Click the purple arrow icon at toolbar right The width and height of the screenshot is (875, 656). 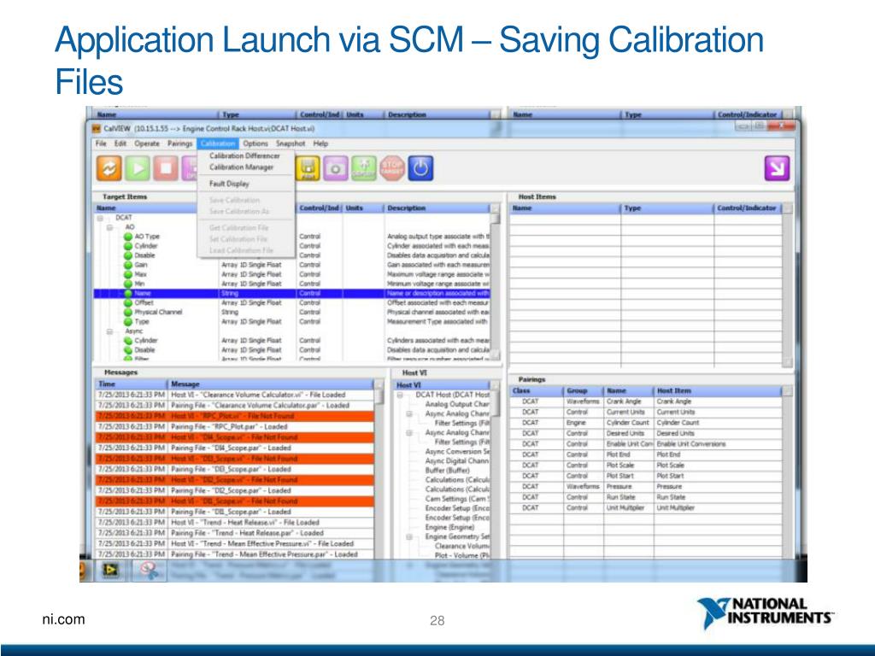[x=776, y=168]
